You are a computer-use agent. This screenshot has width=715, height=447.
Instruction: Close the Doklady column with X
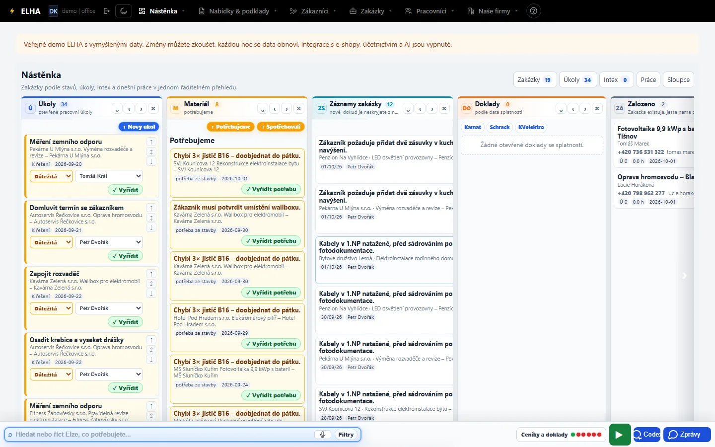point(597,109)
